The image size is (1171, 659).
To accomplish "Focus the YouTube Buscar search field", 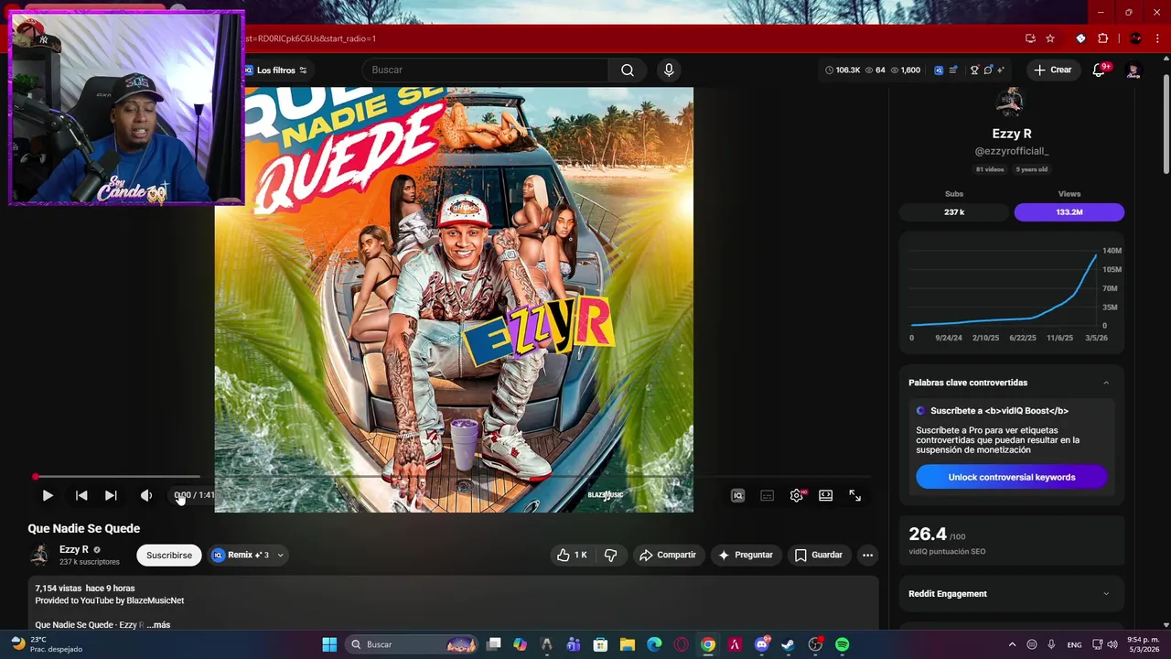I will point(485,70).
